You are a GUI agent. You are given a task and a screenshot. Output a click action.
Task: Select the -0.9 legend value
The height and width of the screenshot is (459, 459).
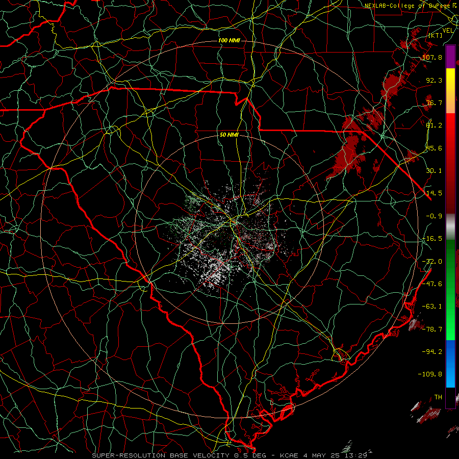tap(434, 216)
